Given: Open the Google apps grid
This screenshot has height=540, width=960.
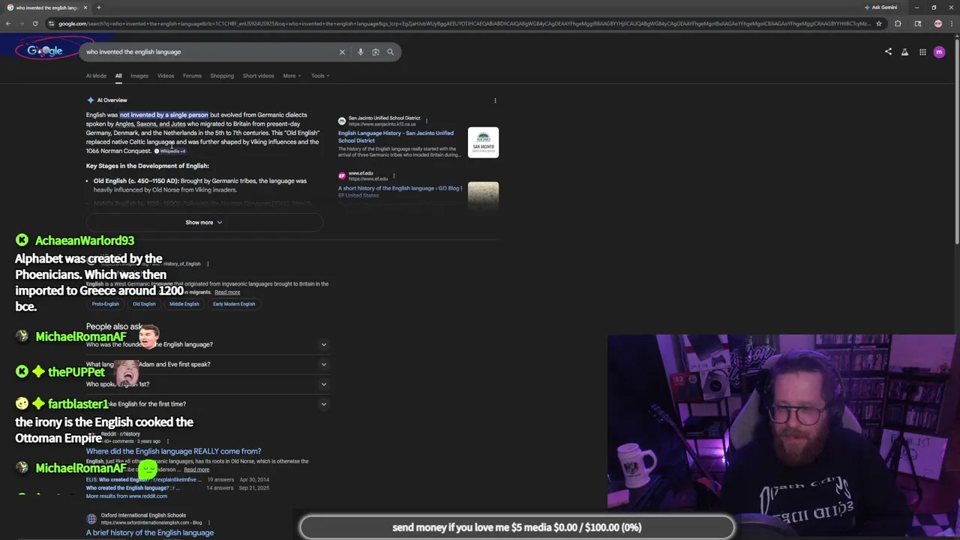Looking at the screenshot, I should (922, 52).
